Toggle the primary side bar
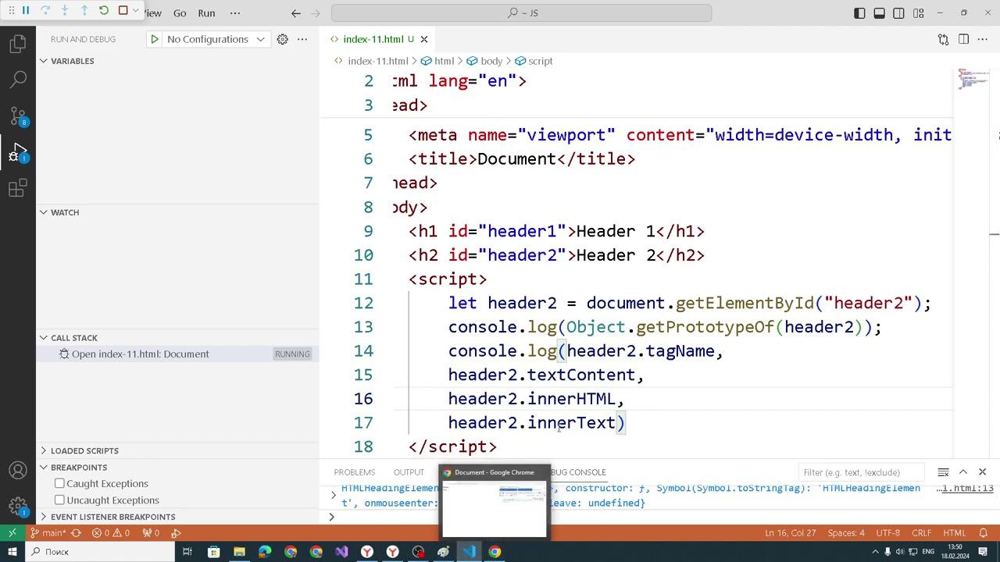This screenshot has width=1000, height=562. [859, 13]
